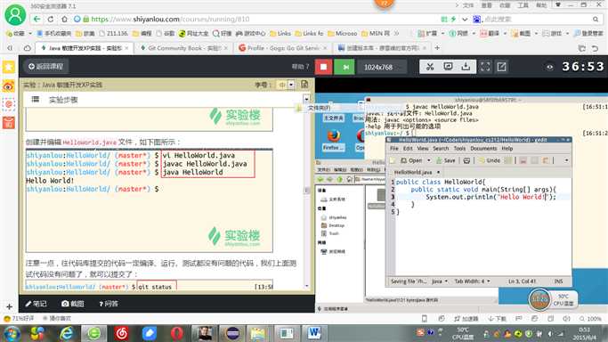Expand the steps dropdown arrow
The image size is (608, 342).
(x=306, y=99)
